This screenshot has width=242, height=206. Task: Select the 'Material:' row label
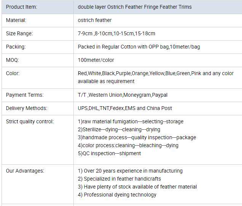[x=16, y=20]
